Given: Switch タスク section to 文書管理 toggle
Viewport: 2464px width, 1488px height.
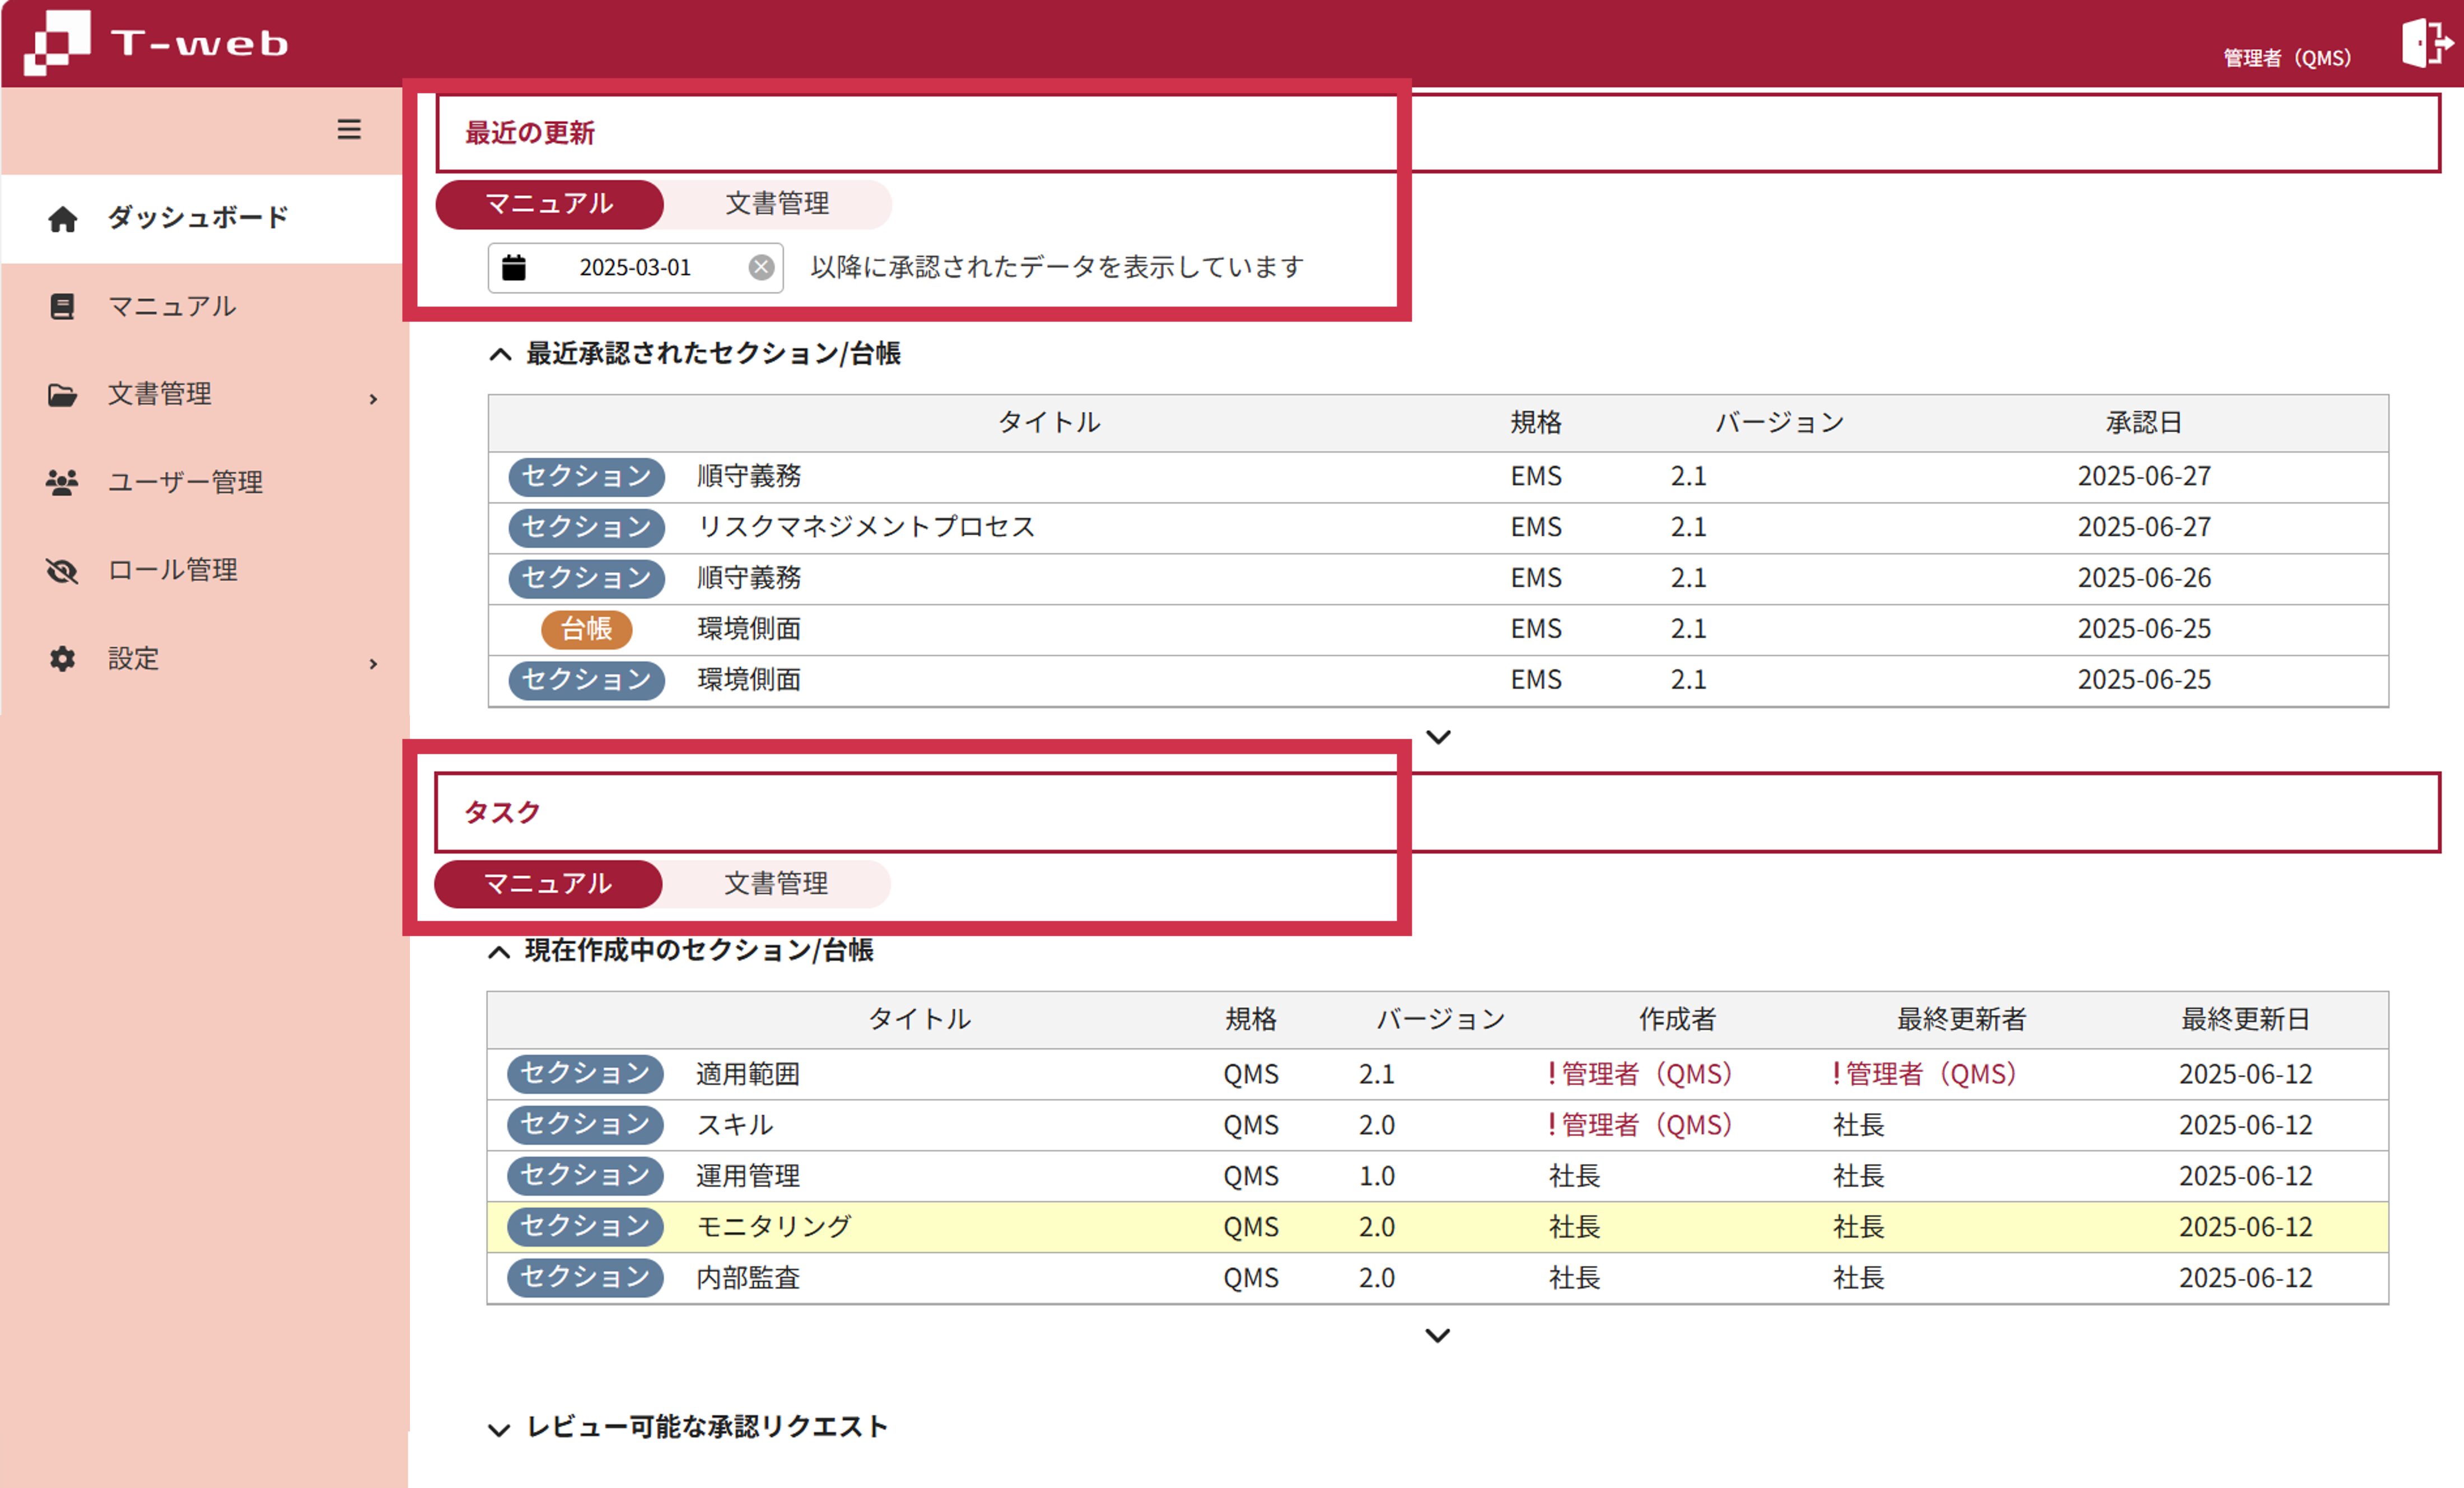Looking at the screenshot, I should (775, 884).
